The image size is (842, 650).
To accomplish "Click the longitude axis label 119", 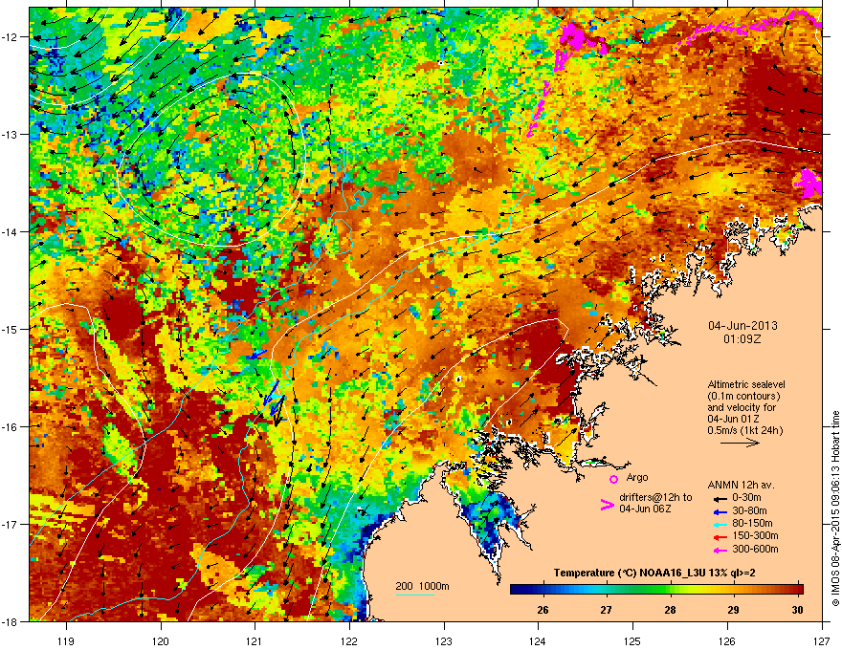I will coord(66,640).
